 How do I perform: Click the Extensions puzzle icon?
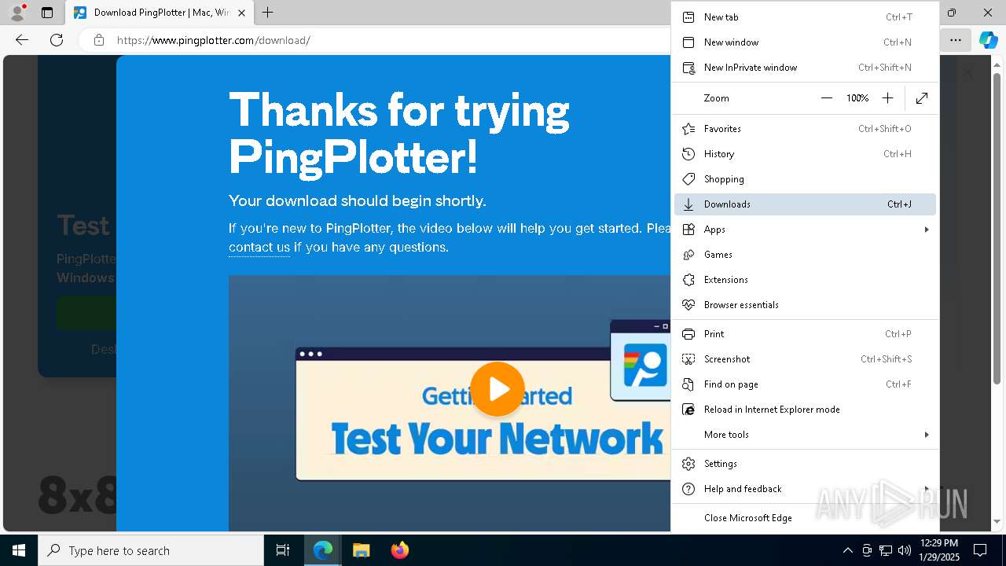point(688,280)
